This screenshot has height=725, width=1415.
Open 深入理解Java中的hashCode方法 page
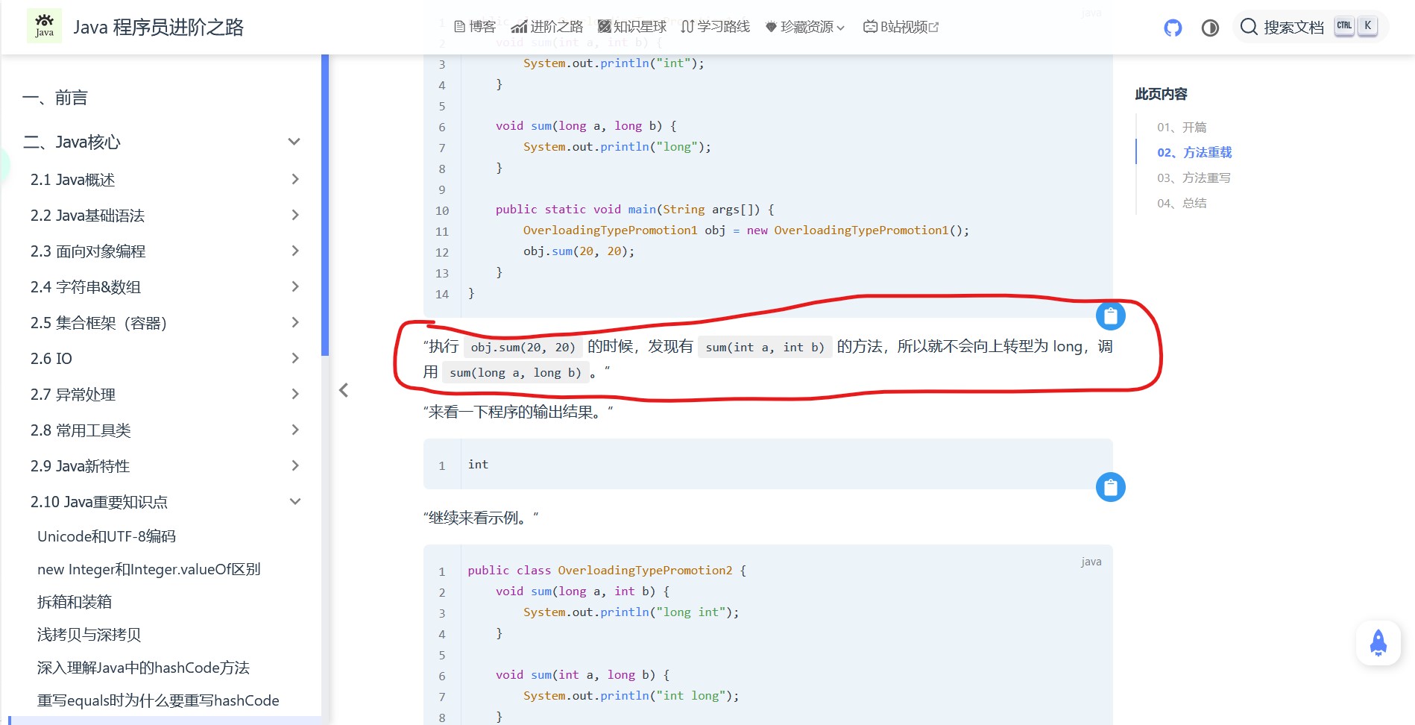coord(143,668)
